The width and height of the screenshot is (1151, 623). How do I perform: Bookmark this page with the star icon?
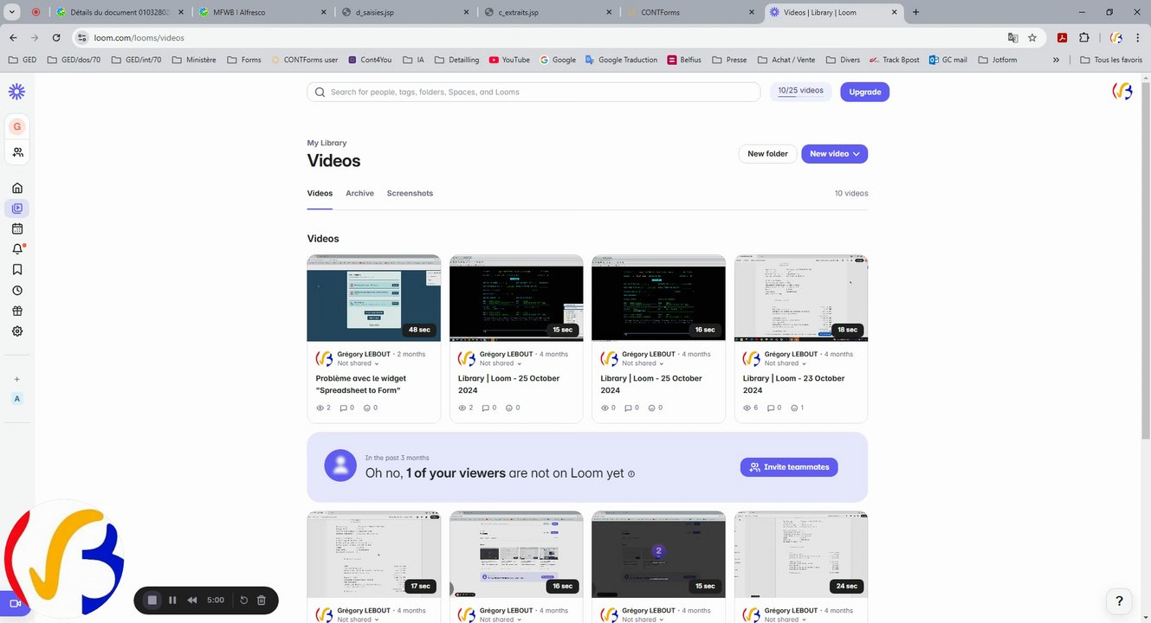pyautogui.click(x=1032, y=38)
